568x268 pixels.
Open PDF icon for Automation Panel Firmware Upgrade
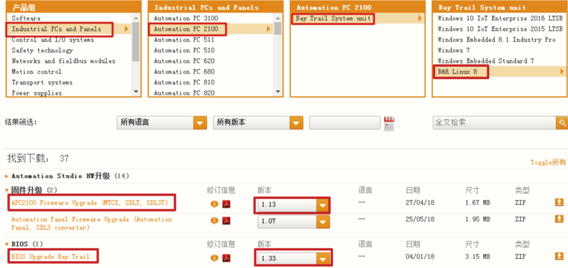[x=226, y=221]
